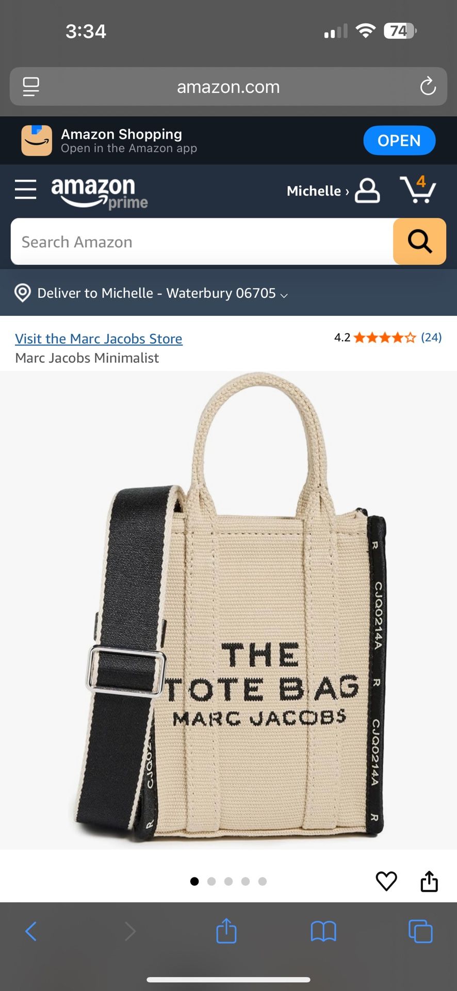Reload the page in Safari
Image resolution: width=457 pixels, height=991 pixels.
point(428,86)
